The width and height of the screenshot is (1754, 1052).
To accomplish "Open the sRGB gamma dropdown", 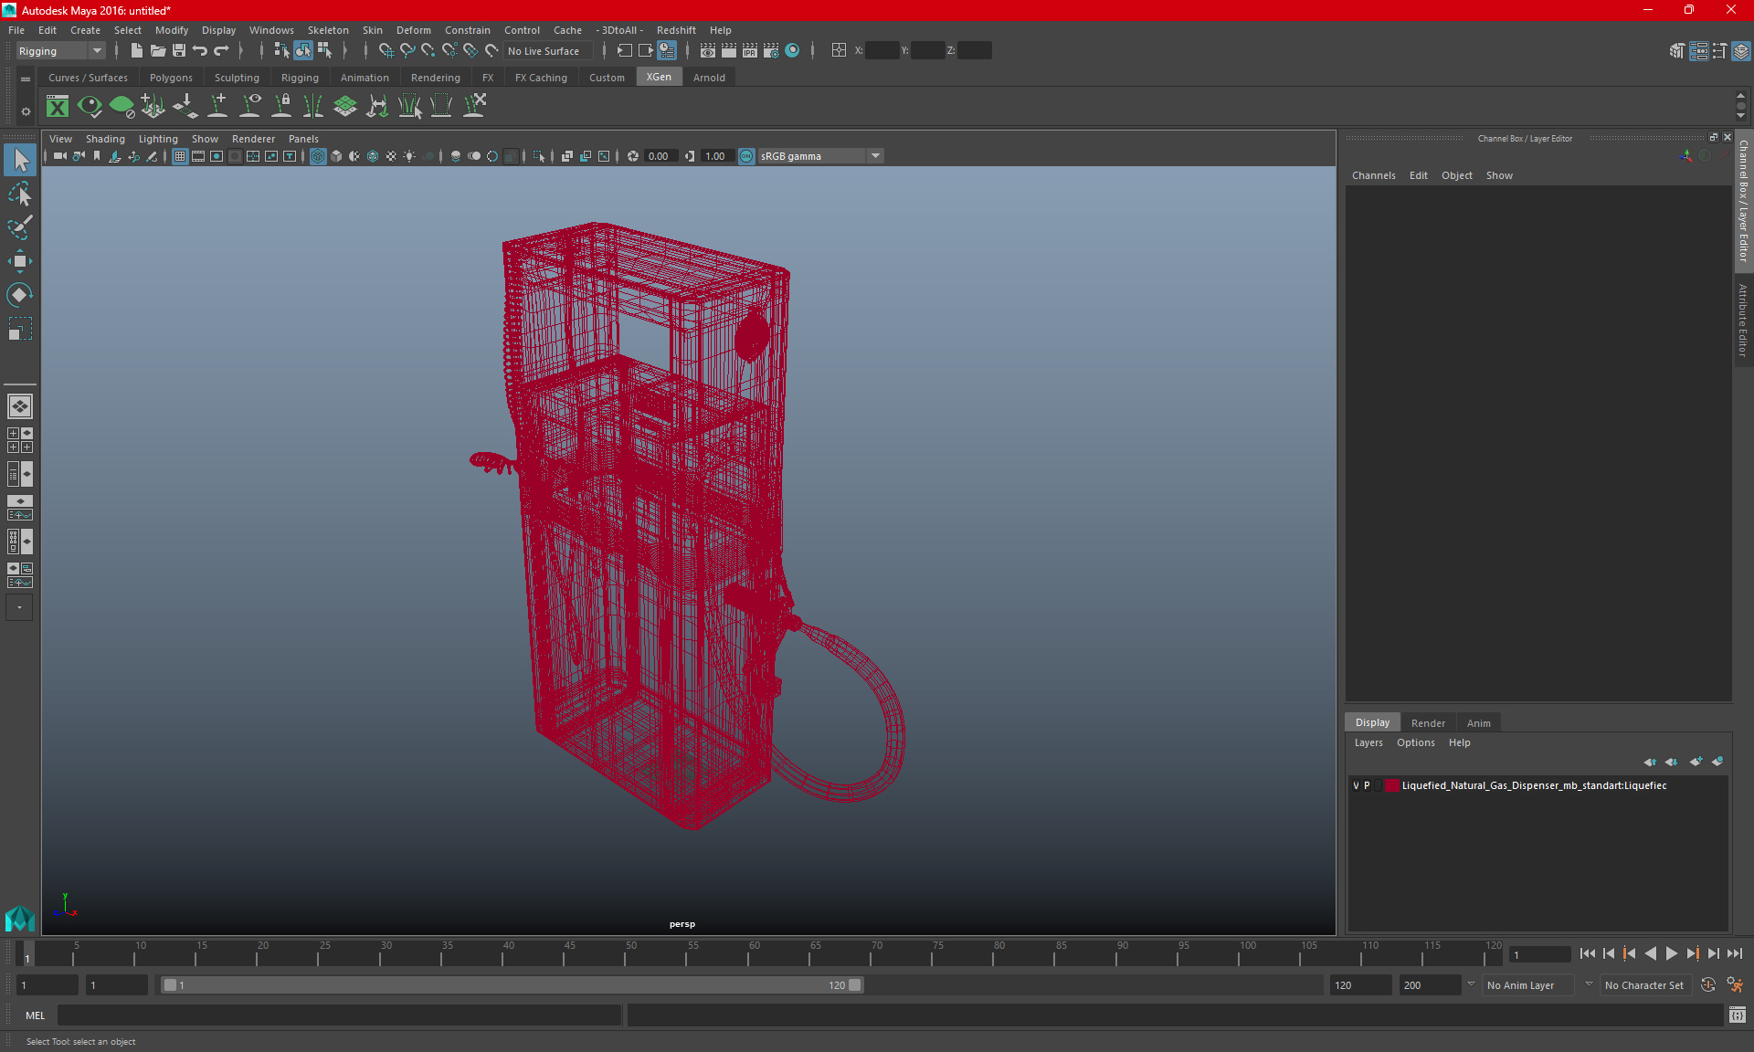I will click(x=820, y=156).
